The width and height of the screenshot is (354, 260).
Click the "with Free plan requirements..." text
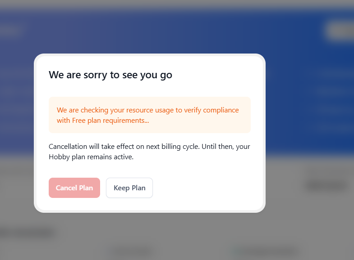[103, 121]
